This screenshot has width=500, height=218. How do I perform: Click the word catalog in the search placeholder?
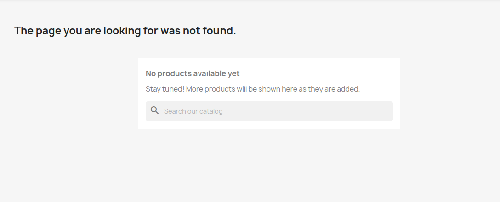pyautogui.click(x=212, y=111)
